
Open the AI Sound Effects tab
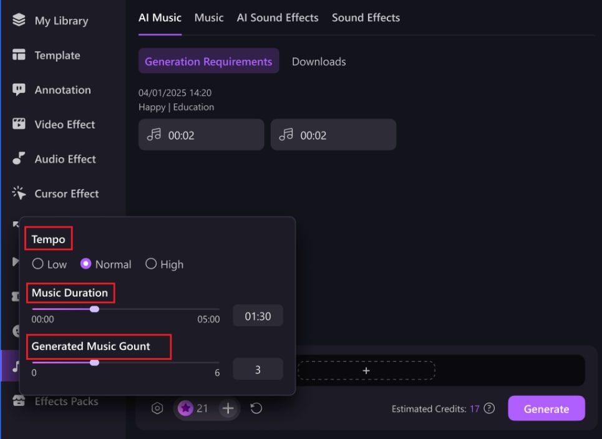pyautogui.click(x=278, y=17)
